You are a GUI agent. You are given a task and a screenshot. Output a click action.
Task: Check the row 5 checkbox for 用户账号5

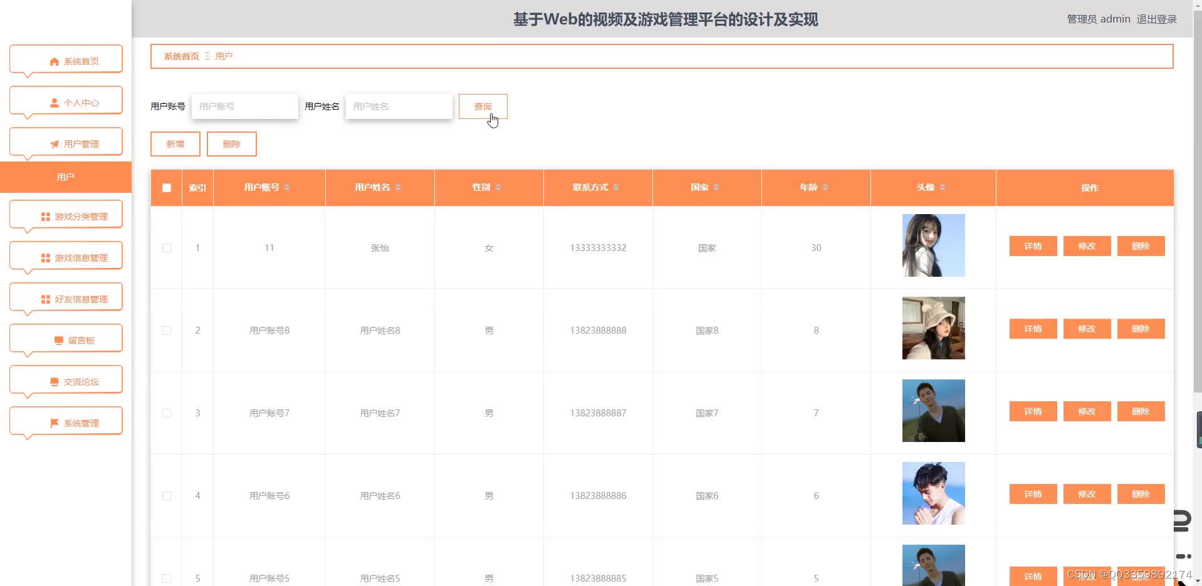tap(167, 578)
